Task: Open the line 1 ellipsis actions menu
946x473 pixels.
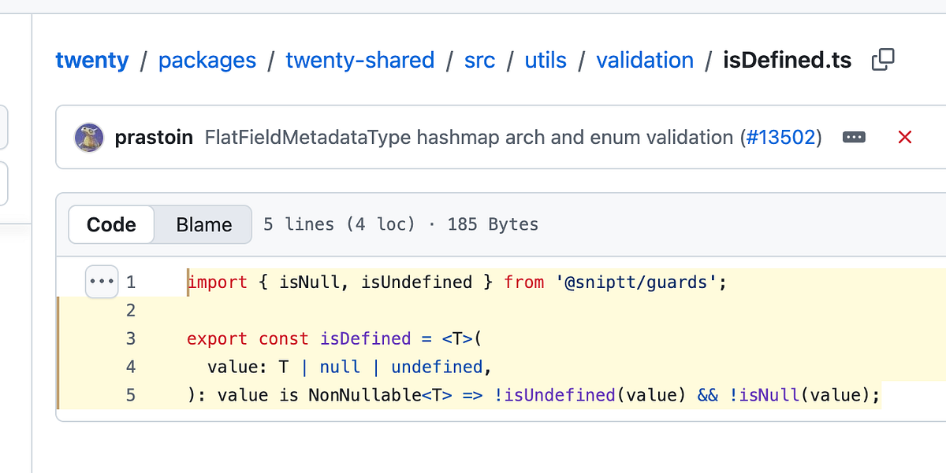Action: (102, 282)
